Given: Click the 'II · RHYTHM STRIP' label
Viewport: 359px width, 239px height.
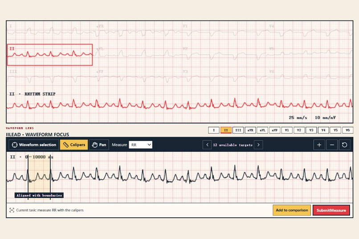Looking at the screenshot, I should (32, 94).
